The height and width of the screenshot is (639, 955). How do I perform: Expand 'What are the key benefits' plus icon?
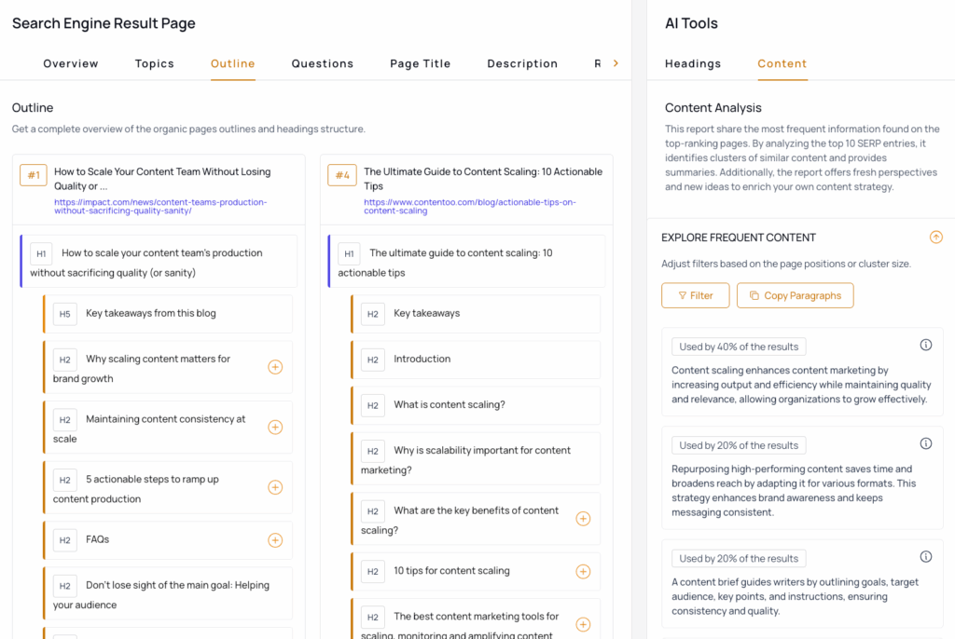pos(583,519)
